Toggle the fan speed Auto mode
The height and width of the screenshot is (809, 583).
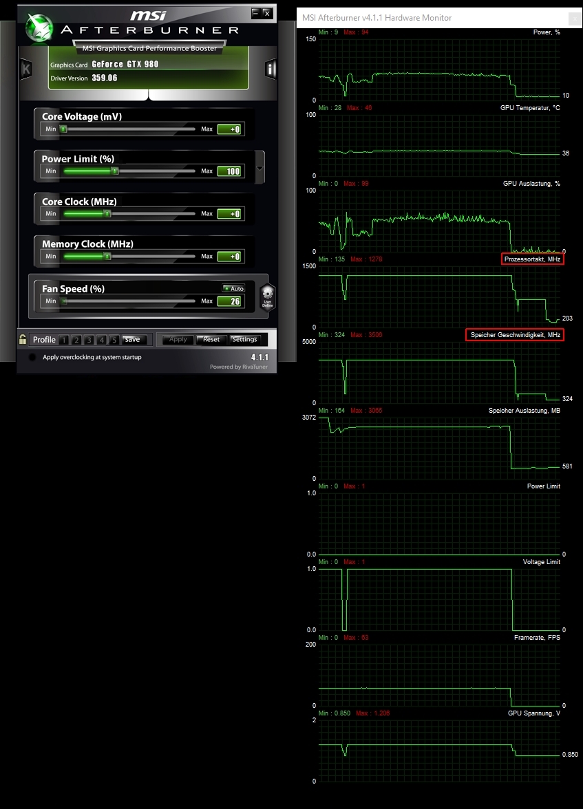click(x=234, y=288)
